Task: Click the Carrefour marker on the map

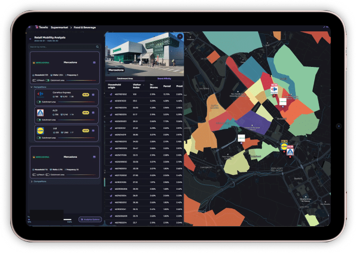Action: [x=275, y=90]
